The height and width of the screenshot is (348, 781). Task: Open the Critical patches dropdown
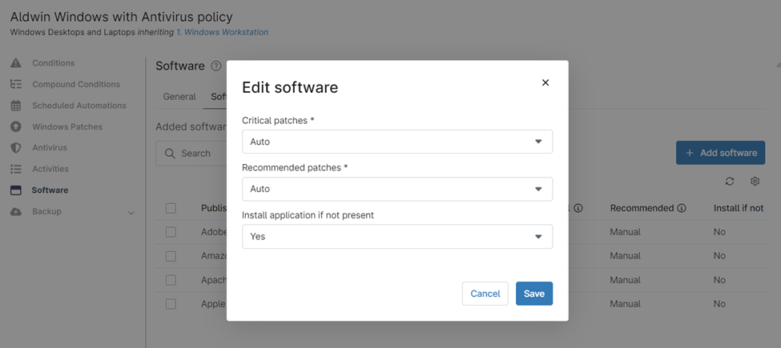click(397, 142)
